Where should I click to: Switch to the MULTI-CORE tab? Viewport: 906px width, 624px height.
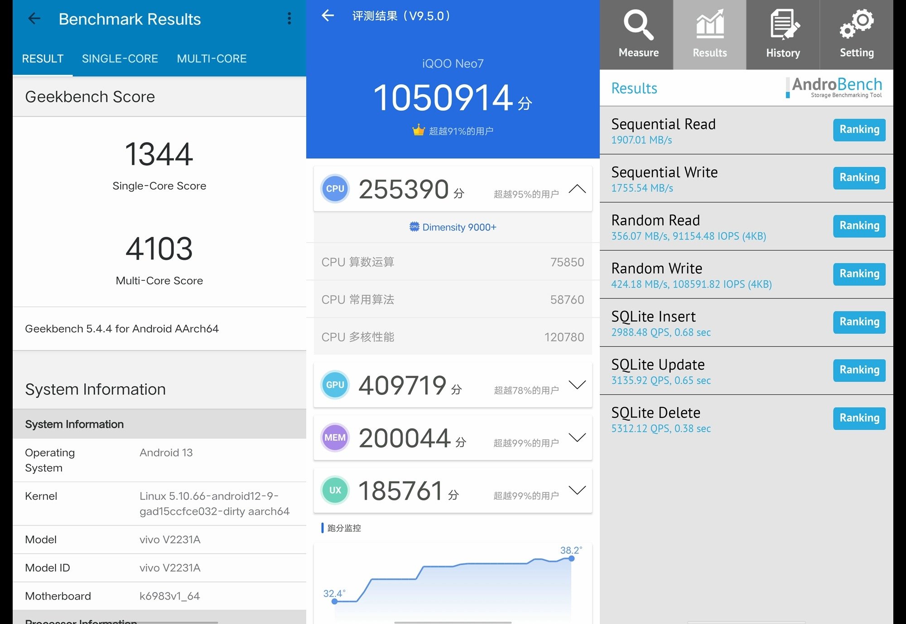pos(212,58)
